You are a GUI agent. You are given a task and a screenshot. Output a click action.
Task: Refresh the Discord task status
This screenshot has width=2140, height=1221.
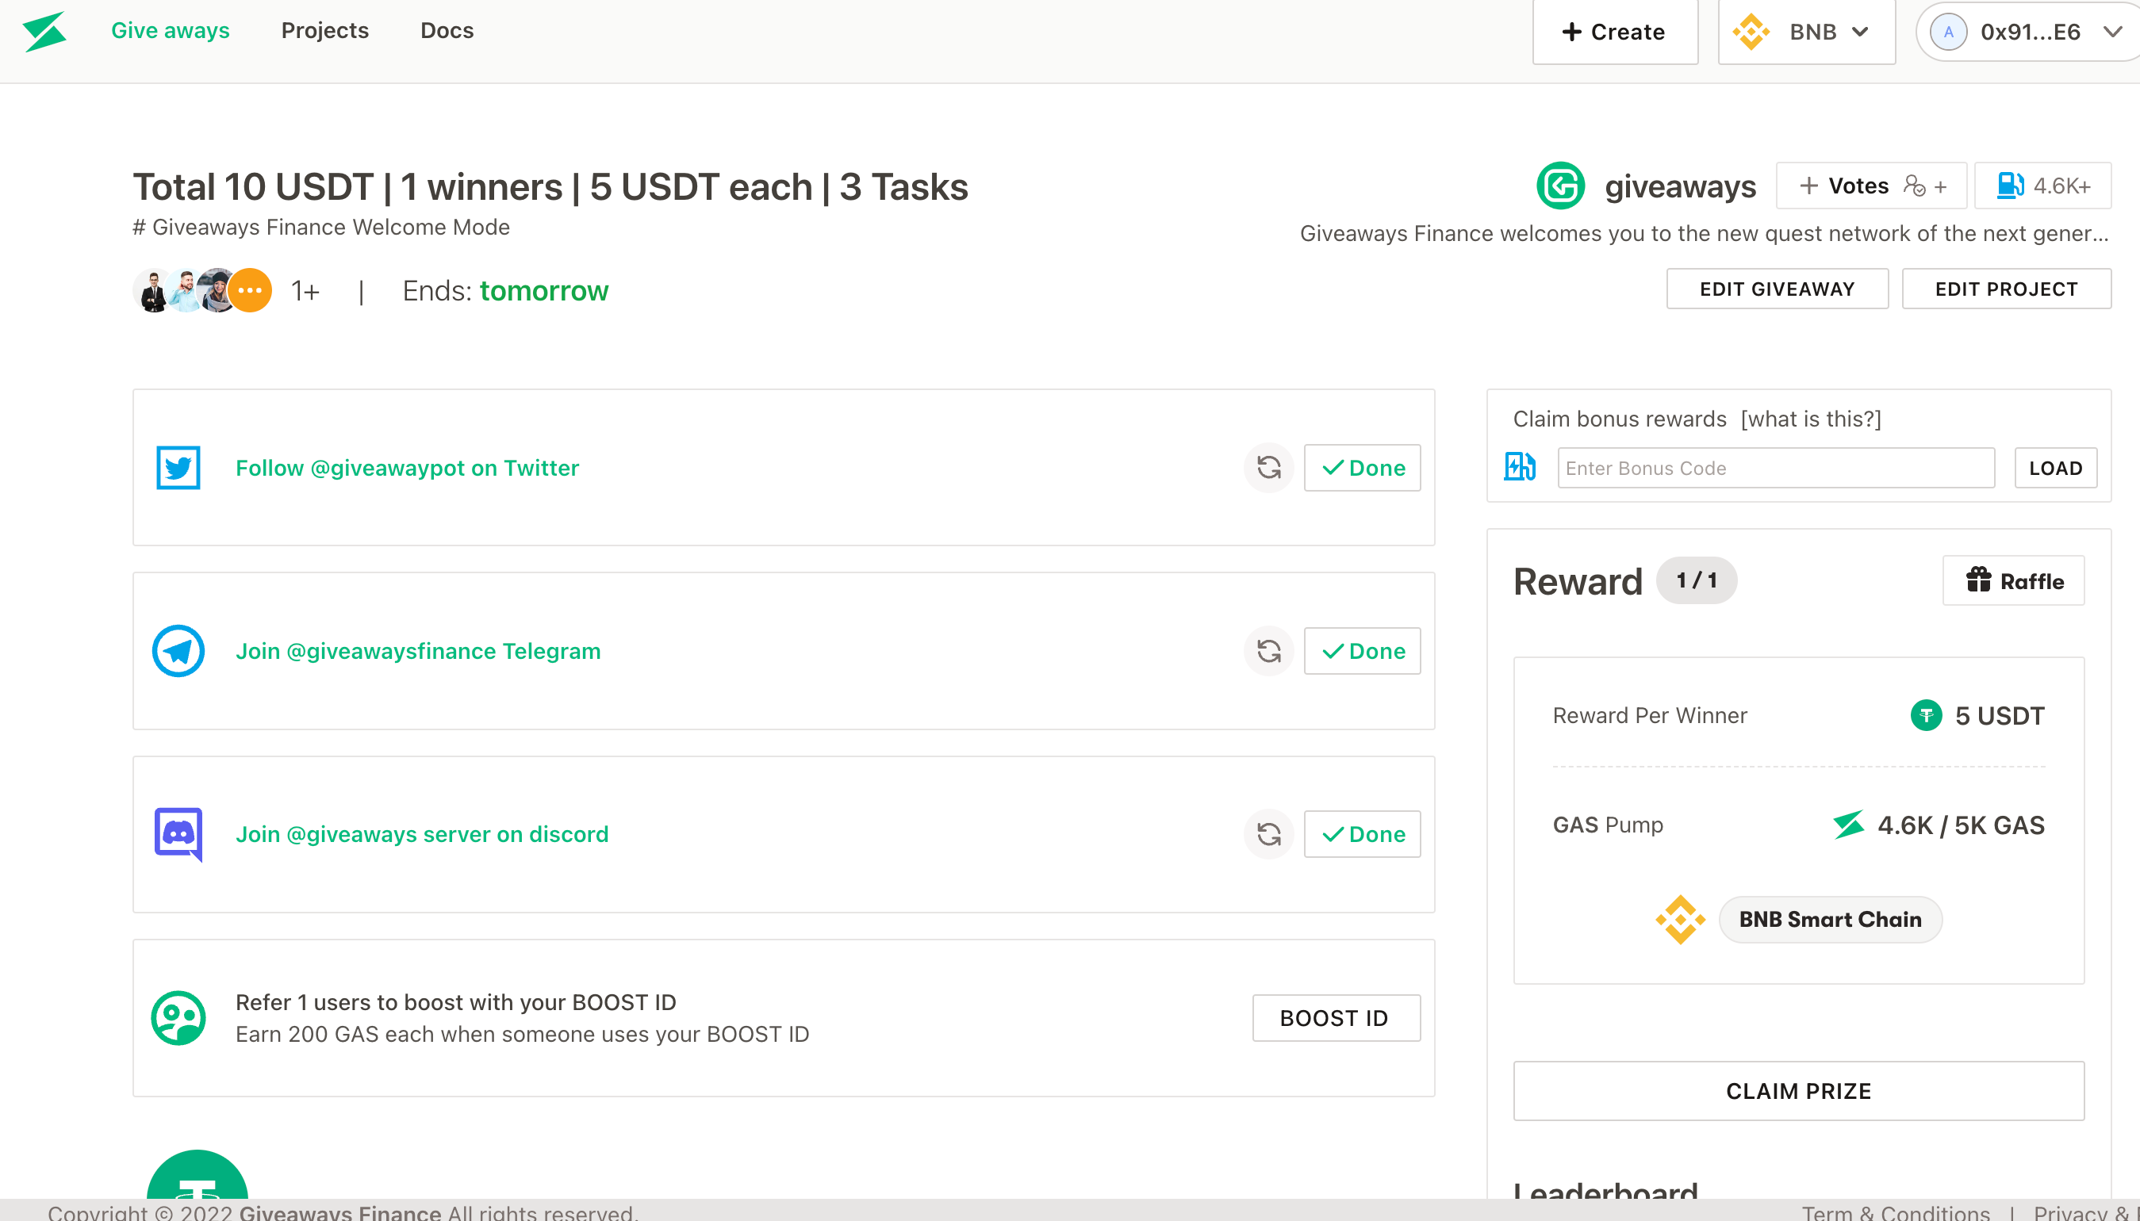pos(1269,834)
